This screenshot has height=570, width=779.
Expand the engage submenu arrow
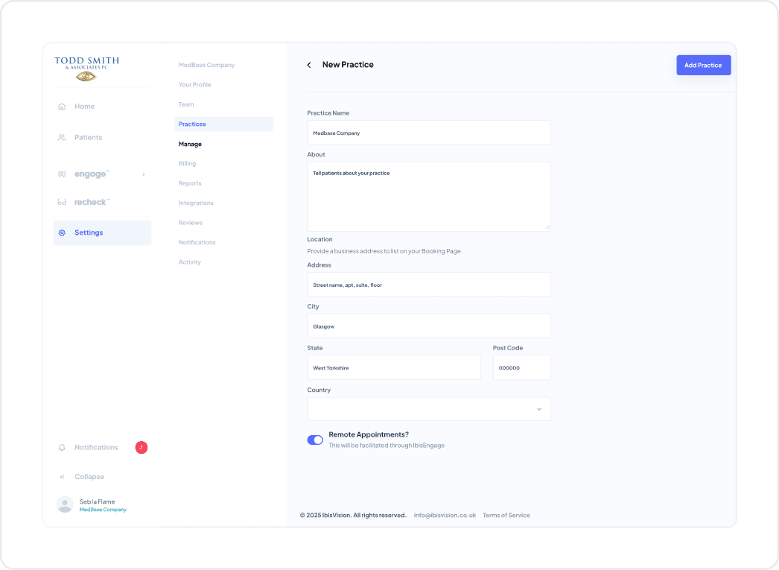click(144, 174)
